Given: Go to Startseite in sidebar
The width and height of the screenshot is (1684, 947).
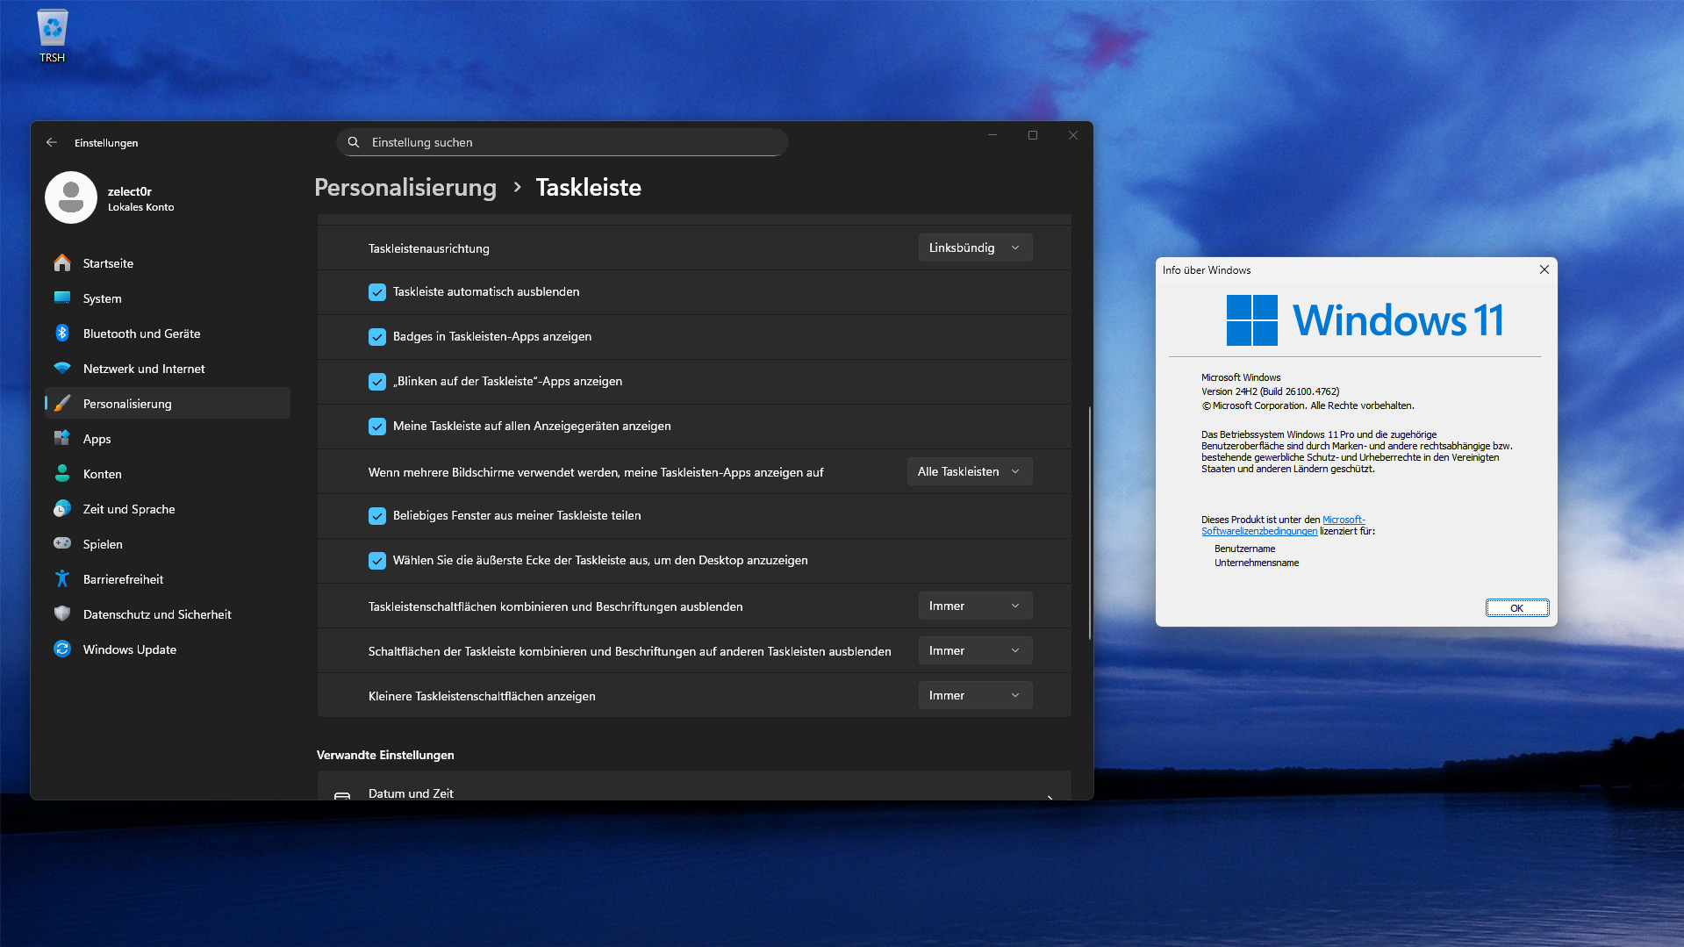Looking at the screenshot, I should [x=168, y=263].
